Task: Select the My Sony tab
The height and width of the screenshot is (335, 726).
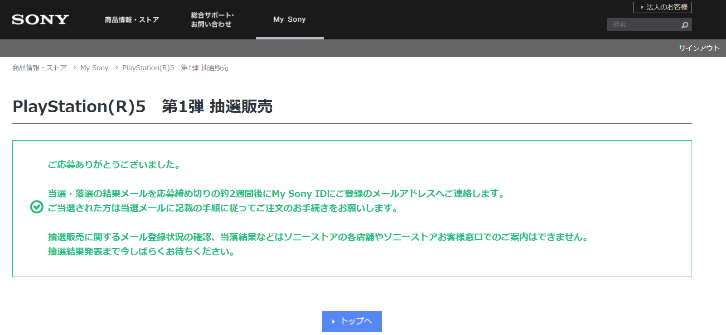Action: point(290,19)
